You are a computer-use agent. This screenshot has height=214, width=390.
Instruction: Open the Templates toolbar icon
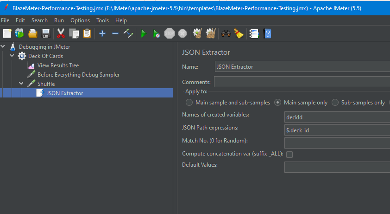19,33
